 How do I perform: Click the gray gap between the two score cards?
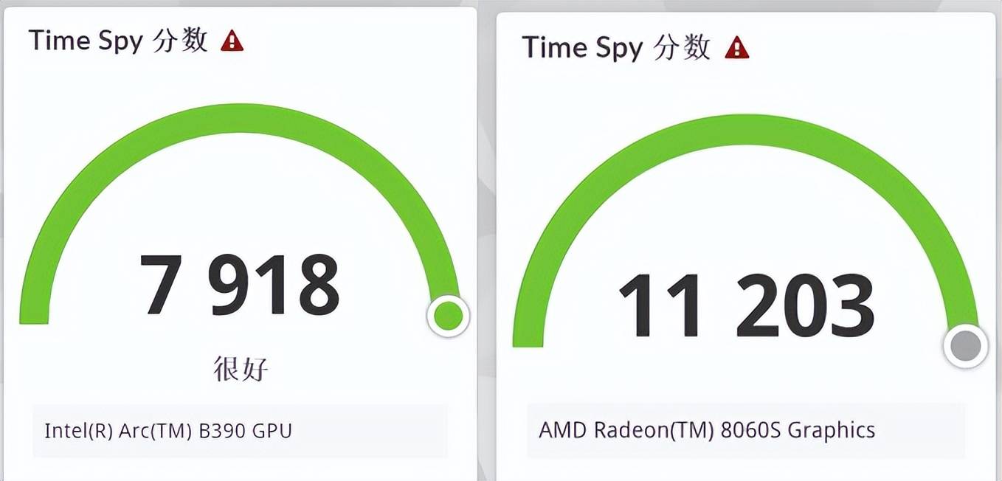[487, 243]
